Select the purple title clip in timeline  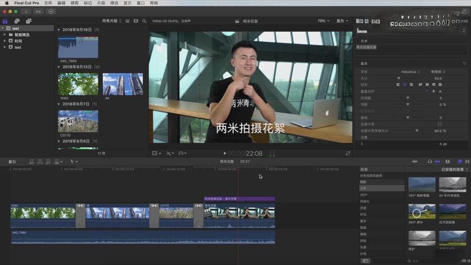[239, 198]
